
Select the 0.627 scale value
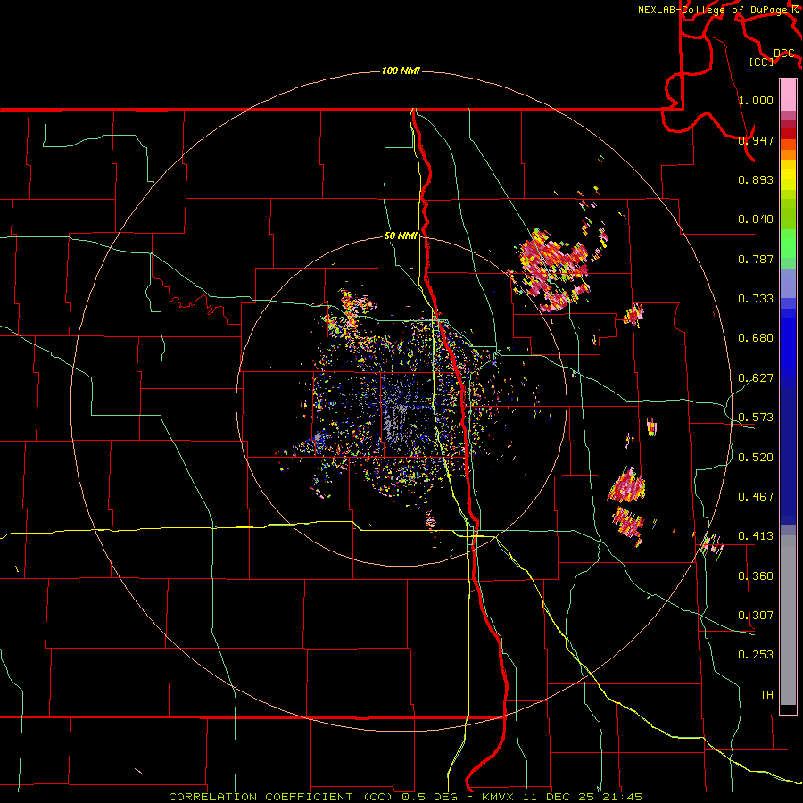coord(756,378)
